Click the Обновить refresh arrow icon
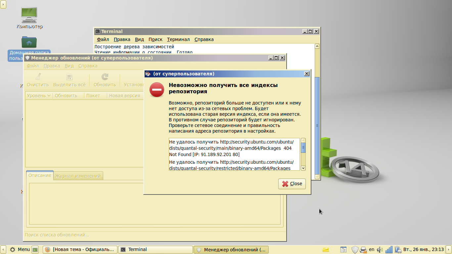The height and width of the screenshot is (254, 452). [105, 77]
